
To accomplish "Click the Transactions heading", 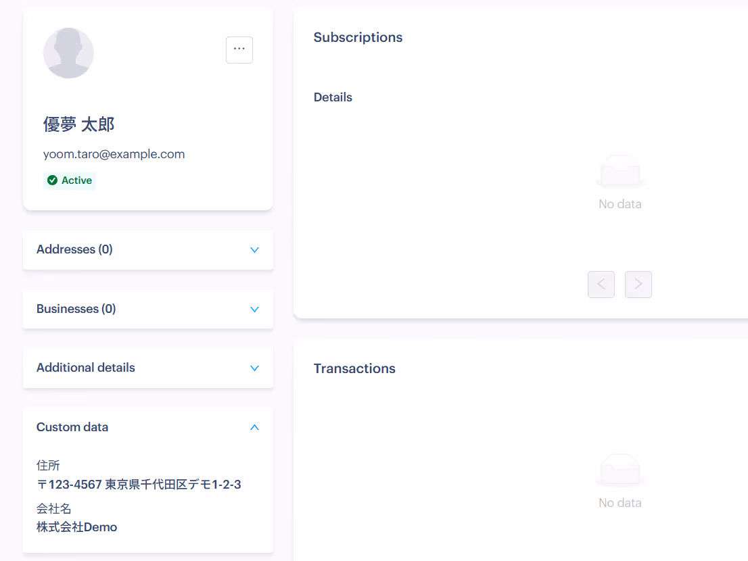I will 354,368.
